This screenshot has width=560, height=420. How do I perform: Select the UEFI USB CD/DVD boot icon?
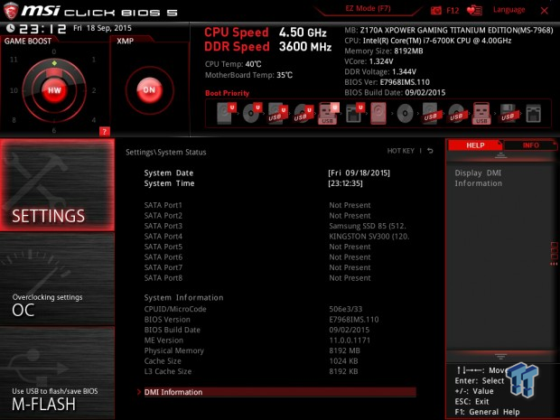pos(303,114)
